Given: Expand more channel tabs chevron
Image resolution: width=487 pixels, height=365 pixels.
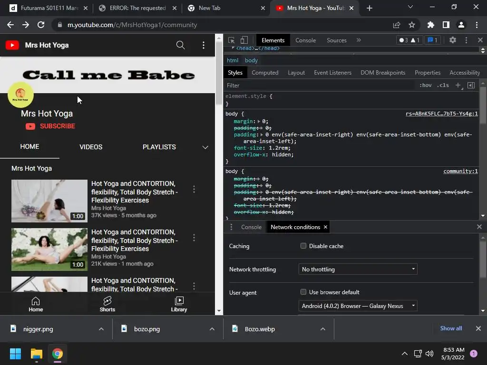Looking at the screenshot, I should pos(205,147).
